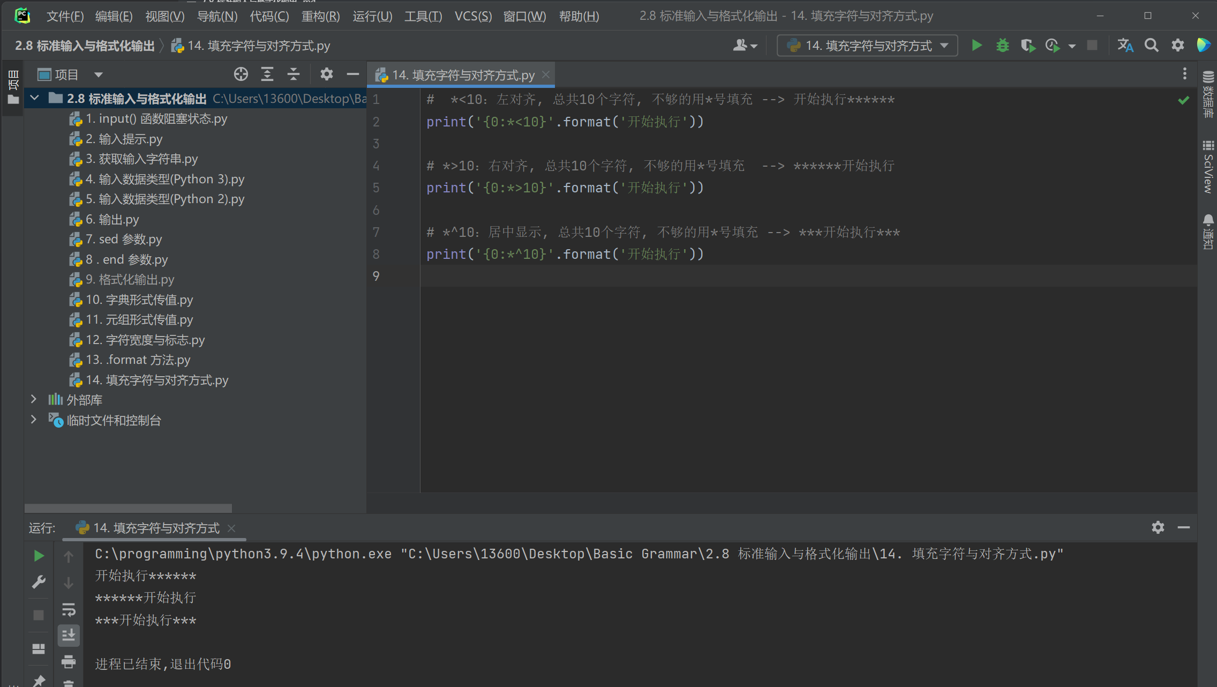Click breadcrumb file 14. 填充字符与对齐方式.py

click(x=251, y=46)
